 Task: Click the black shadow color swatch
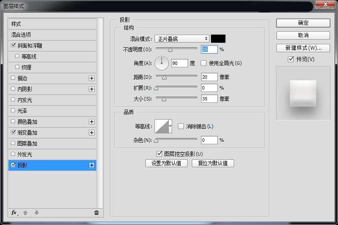click(218, 39)
